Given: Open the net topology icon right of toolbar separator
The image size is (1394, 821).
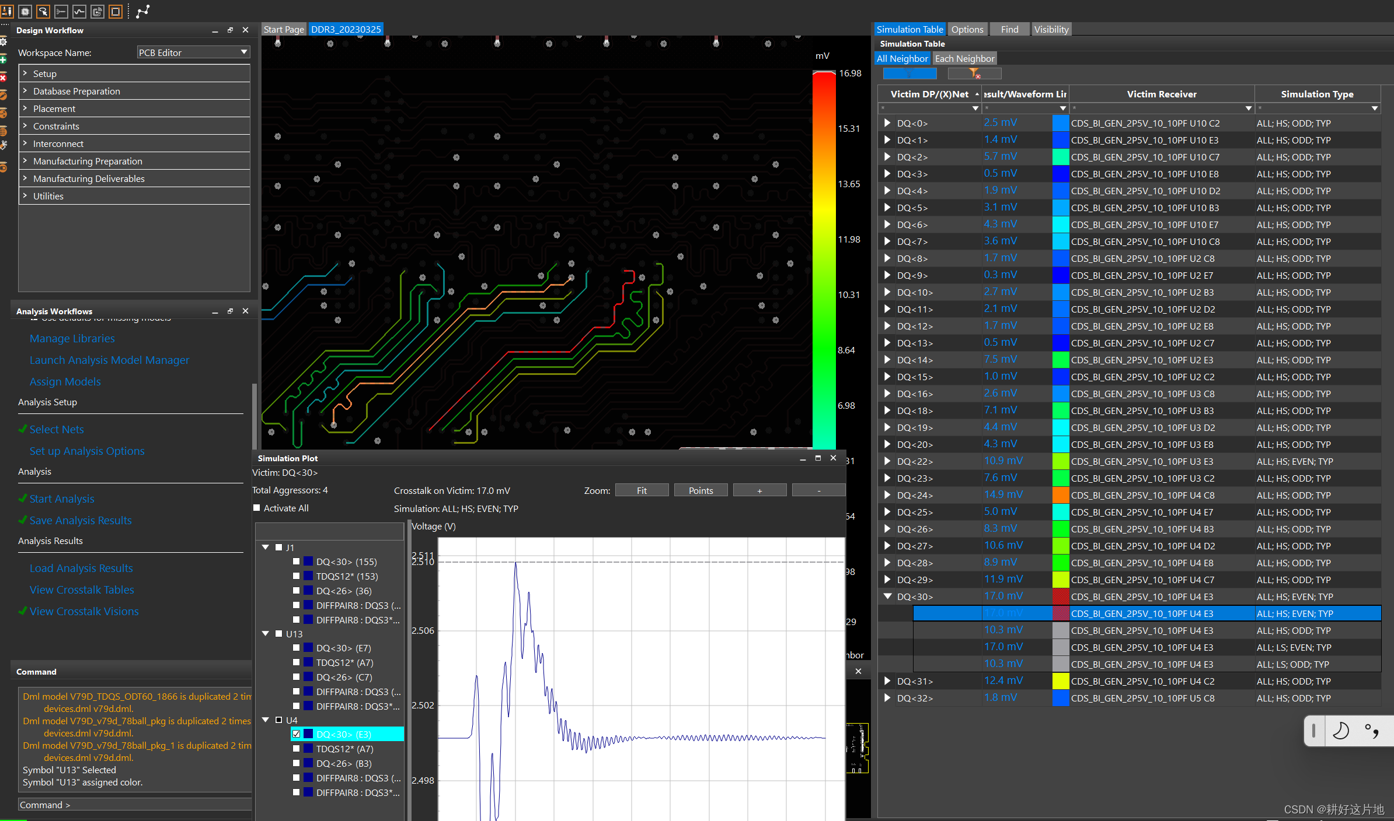Looking at the screenshot, I should (x=142, y=11).
